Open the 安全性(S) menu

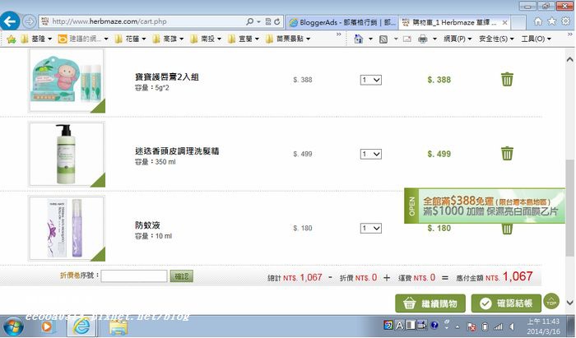(496, 39)
